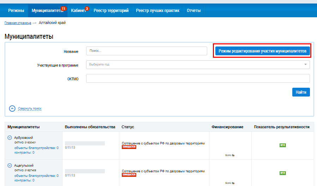Open Арбузовский объекты благоустройства link

36,148
